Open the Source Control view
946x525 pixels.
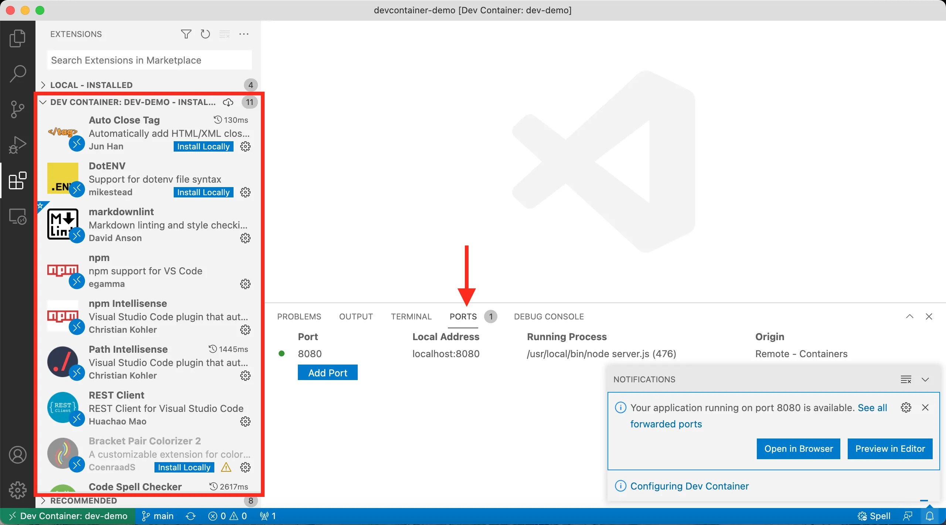[x=17, y=109]
